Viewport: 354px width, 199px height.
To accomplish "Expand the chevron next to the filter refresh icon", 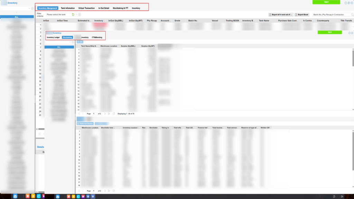I will 76,15.
